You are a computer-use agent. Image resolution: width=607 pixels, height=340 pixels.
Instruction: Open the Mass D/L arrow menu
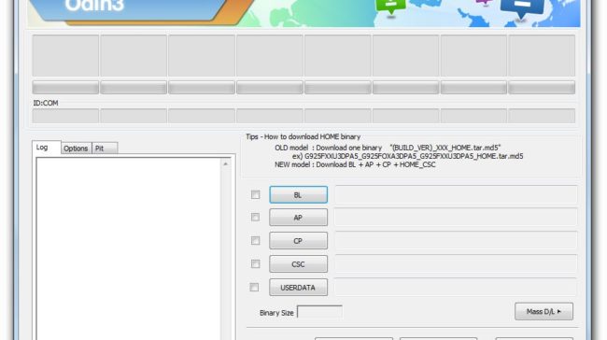point(543,311)
